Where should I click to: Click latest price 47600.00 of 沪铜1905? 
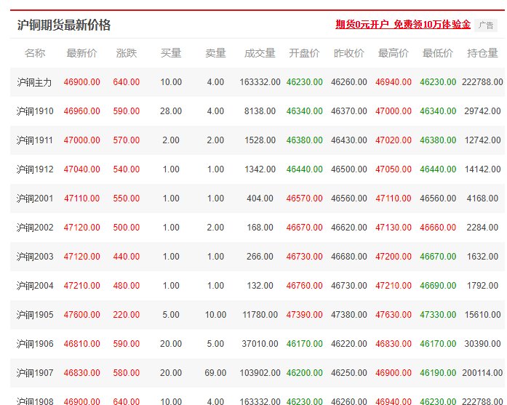81,315
